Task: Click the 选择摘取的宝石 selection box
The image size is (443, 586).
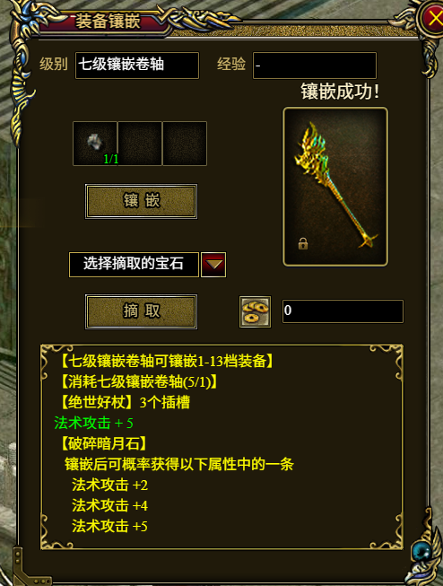Action: pyautogui.click(x=134, y=265)
